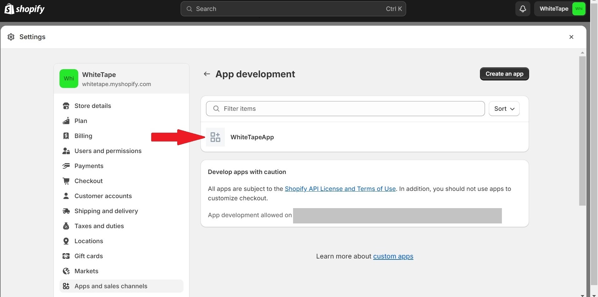The width and height of the screenshot is (598, 297).
Task: Open the Sort dropdown
Action: point(504,109)
